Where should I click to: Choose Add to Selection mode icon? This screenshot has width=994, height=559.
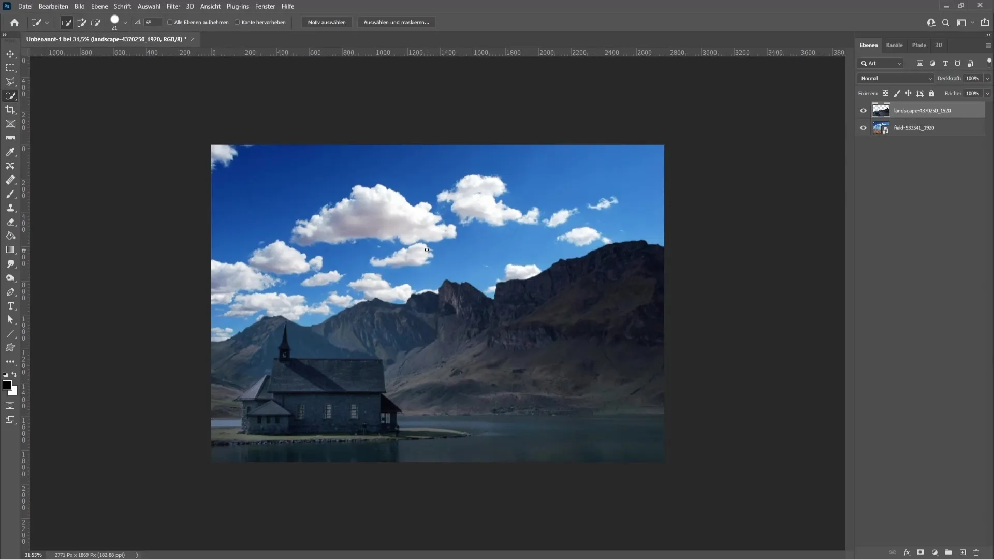coord(81,22)
